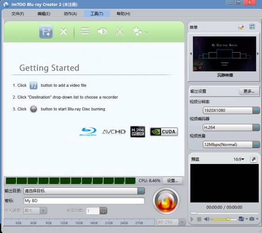
Task: Click the Audio speaker toolbar icon
Action: click(102, 31)
